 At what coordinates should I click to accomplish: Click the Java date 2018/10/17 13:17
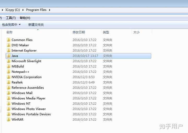pyautogui.click(x=85, y=56)
